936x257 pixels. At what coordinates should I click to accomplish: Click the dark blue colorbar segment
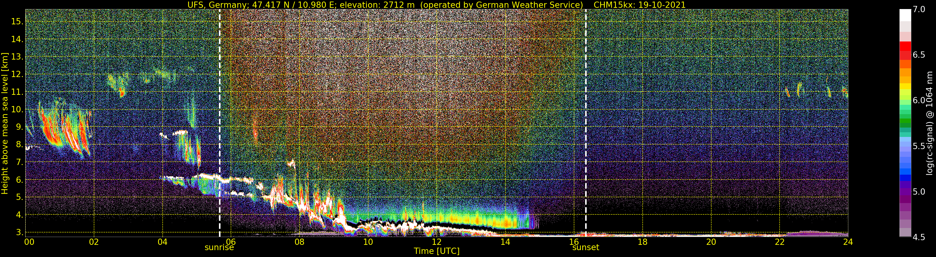[x=905, y=178]
